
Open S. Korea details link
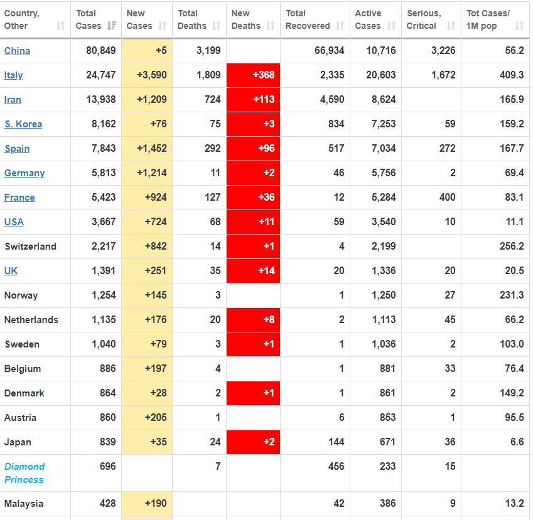pos(23,124)
